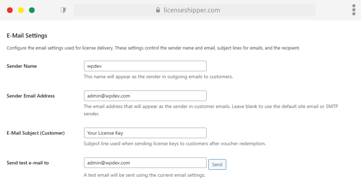Click the green maximize window dot
Image resolution: width=361 pixels, height=187 pixels.
(x=32, y=10)
